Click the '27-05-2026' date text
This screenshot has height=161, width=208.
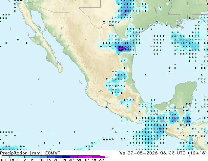click(143, 153)
